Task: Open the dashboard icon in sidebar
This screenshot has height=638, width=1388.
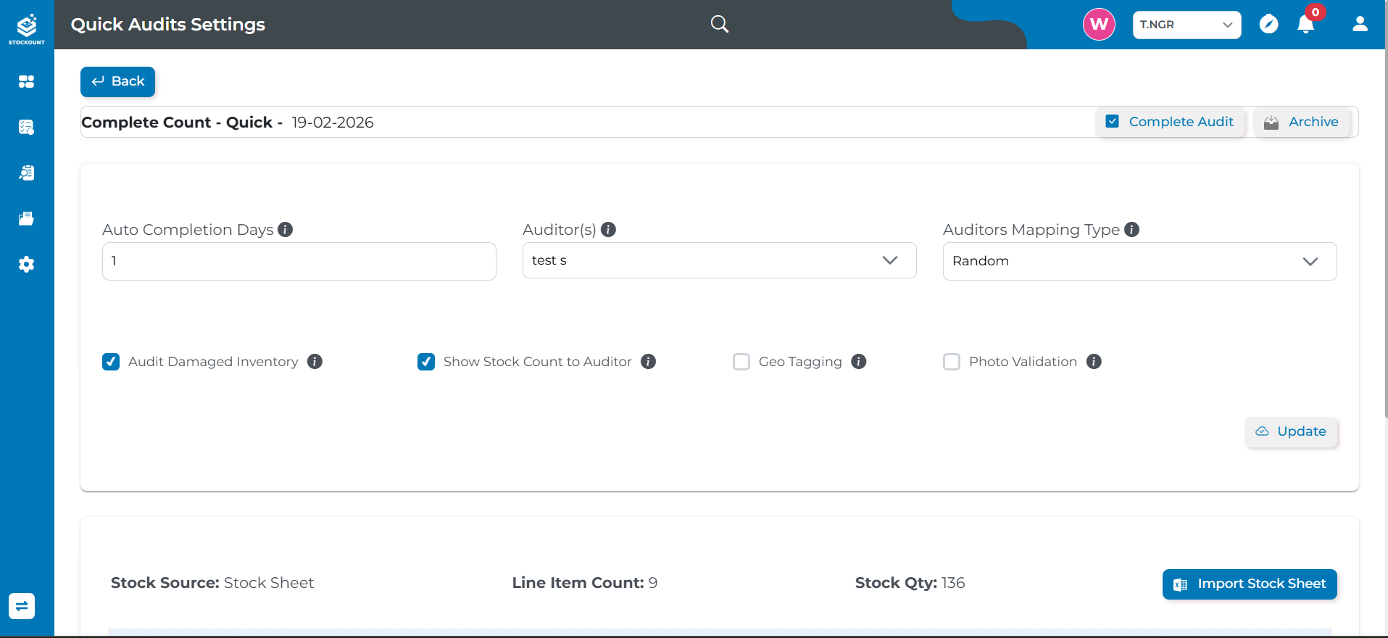Action: pos(27,82)
